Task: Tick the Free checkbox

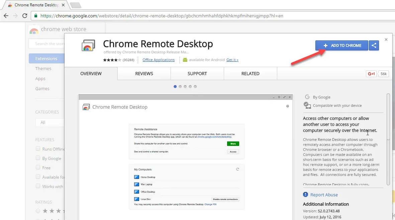Action: [38, 167]
